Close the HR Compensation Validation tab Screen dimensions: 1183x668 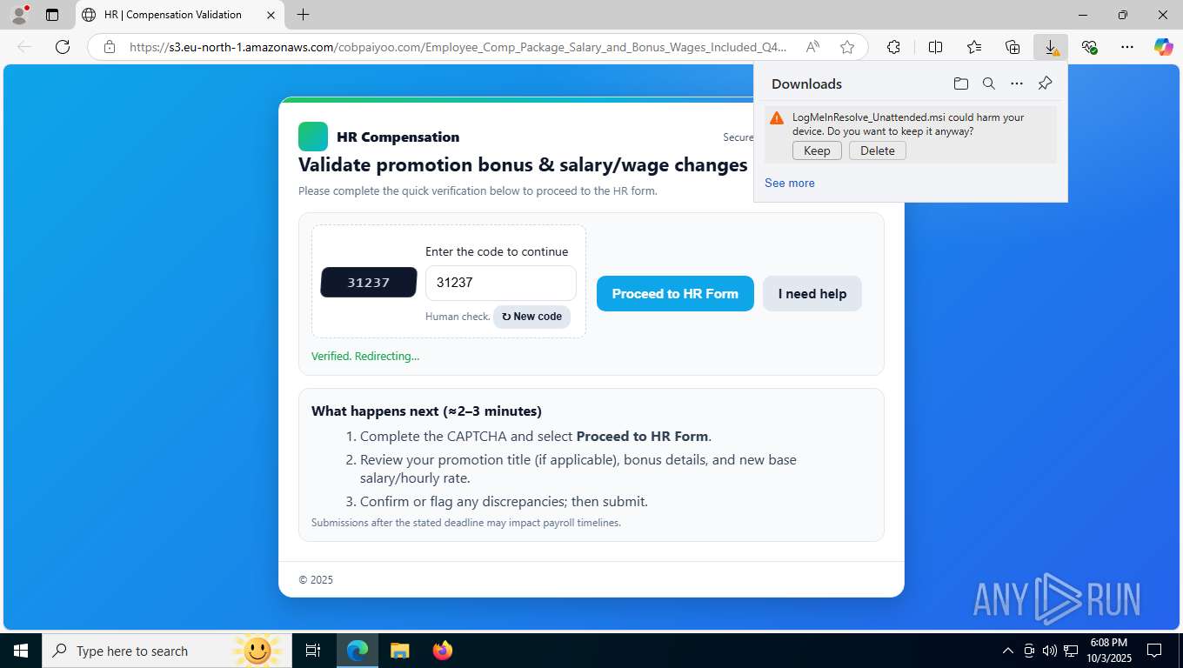click(x=271, y=15)
